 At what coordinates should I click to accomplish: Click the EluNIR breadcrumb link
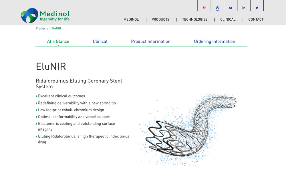click(56, 28)
